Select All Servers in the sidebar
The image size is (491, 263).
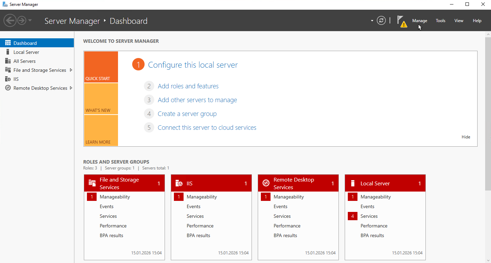pos(24,61)
